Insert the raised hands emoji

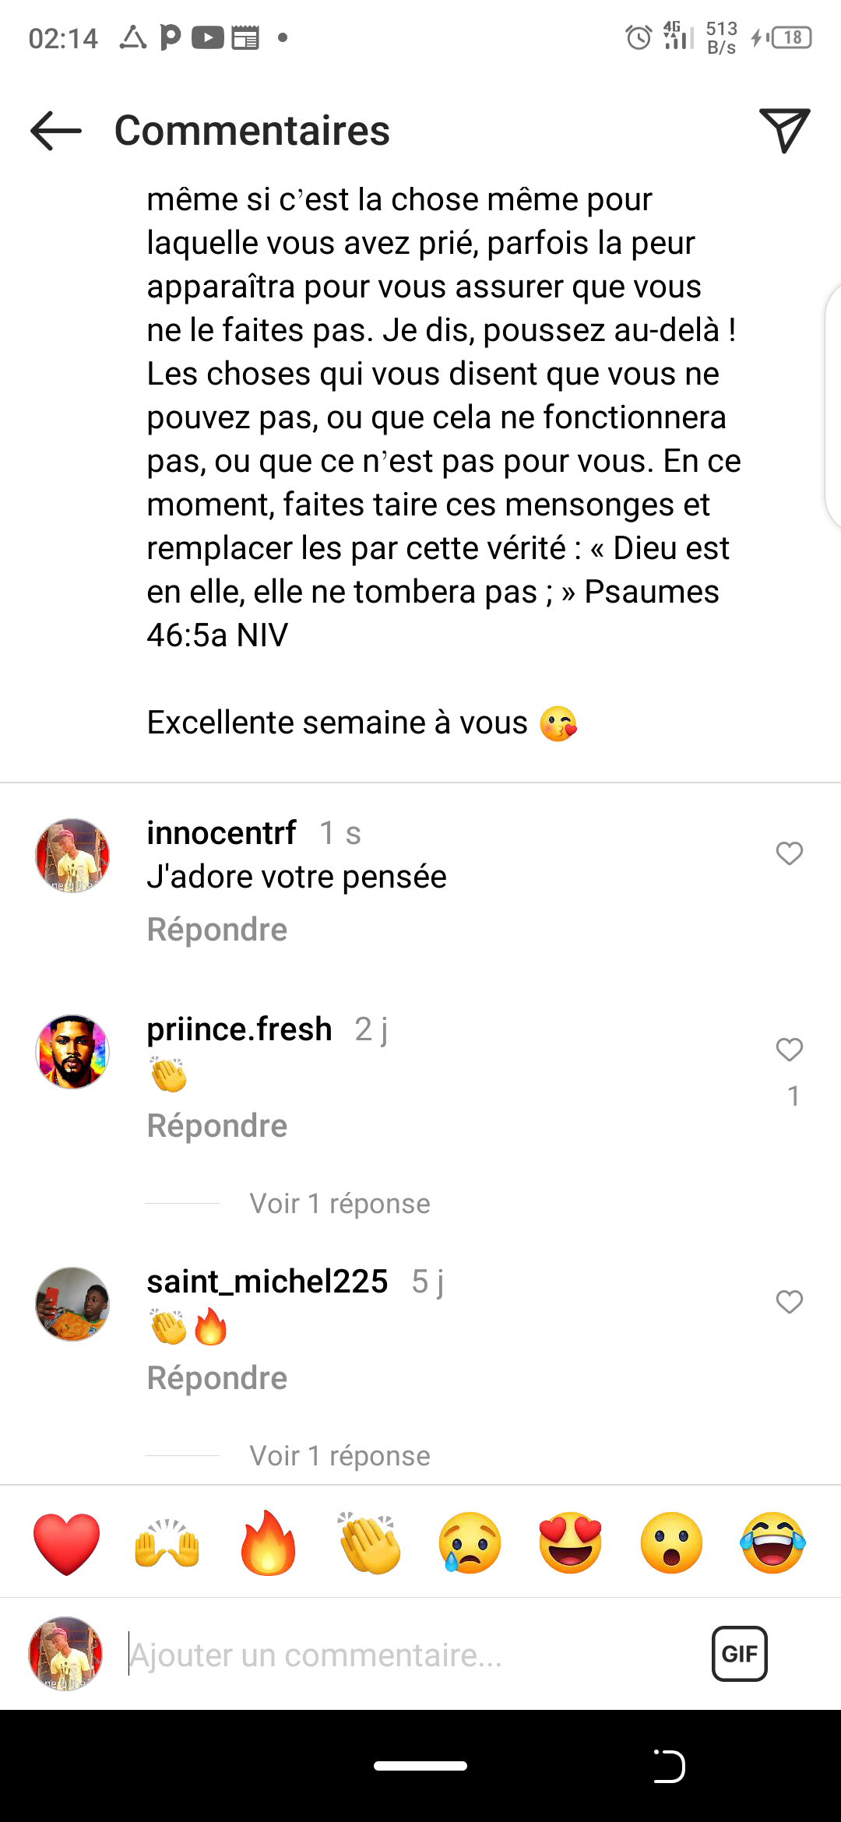click(x=167, y=1543)
